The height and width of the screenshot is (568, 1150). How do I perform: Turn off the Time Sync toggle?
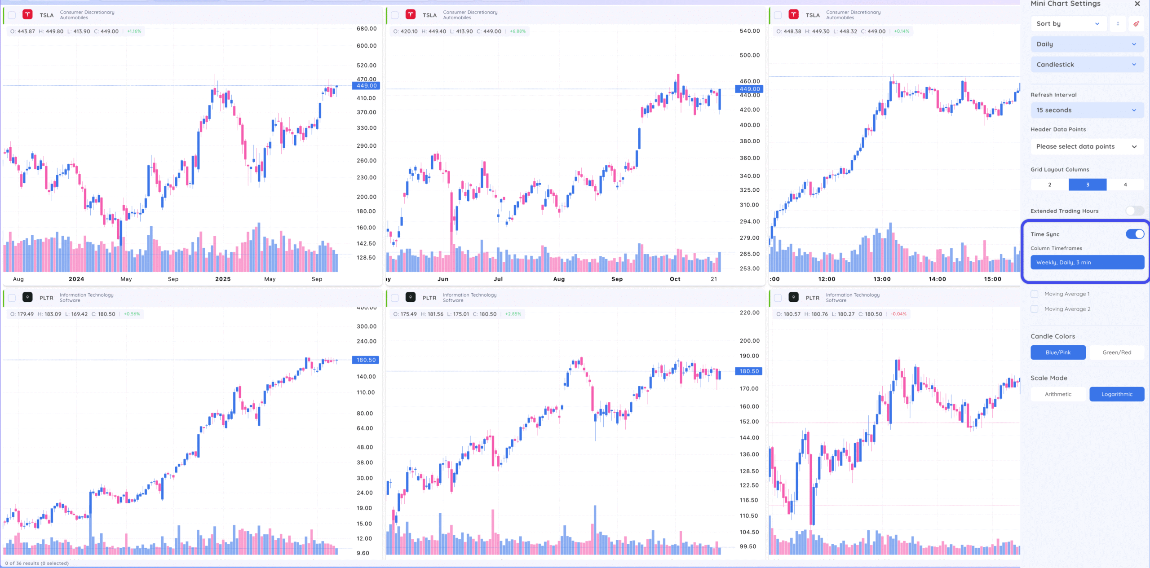coord(1135,234)
